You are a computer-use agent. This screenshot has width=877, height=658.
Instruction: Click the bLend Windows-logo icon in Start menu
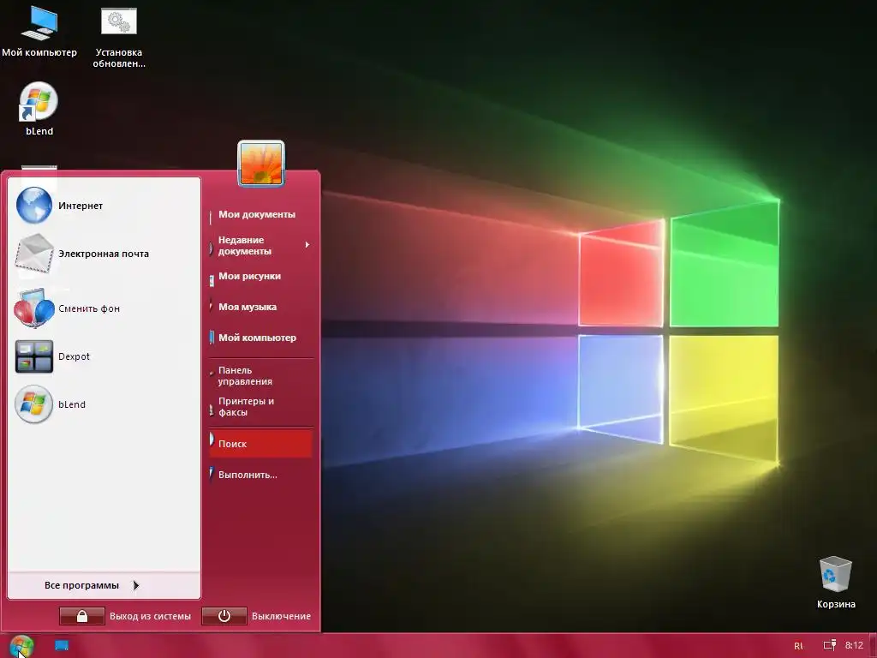pos(34,404)
